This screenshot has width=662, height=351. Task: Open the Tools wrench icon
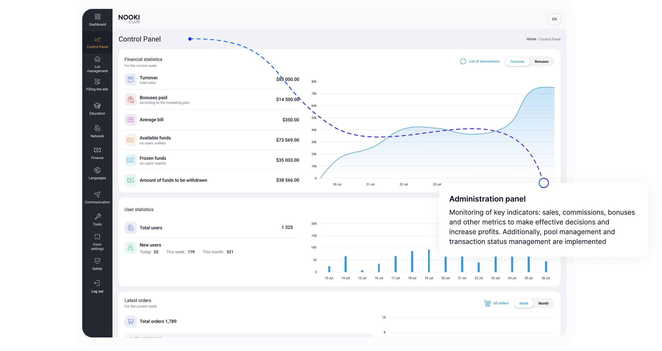97,216
